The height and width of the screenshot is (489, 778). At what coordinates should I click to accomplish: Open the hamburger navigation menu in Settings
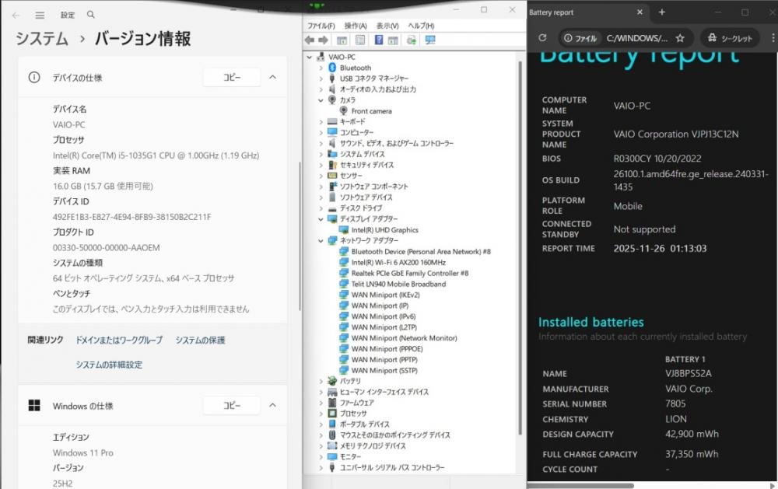coord(40,16)
